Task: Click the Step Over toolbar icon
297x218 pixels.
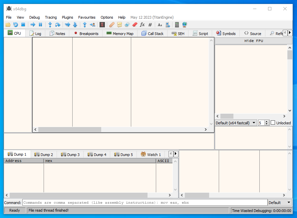Action: [58, 25]
